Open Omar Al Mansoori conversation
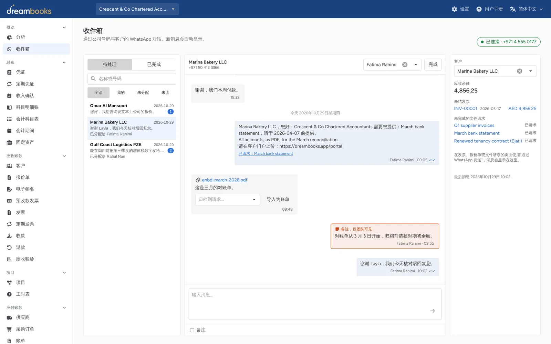 (x=132, y=109)
